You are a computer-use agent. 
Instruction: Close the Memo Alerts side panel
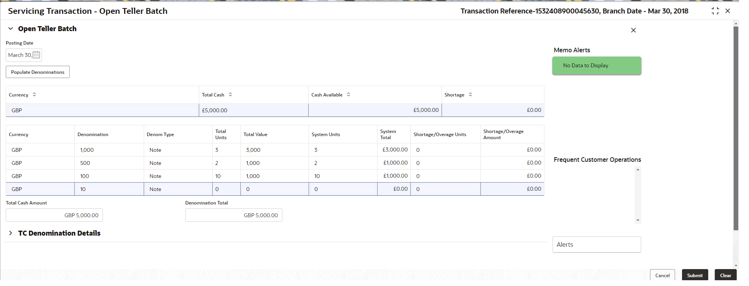coord(633,30)
